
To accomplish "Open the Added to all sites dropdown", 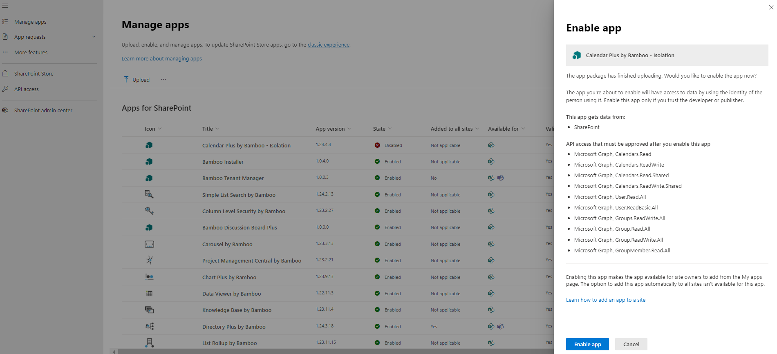I will pyautogui.click(x=477, y=129).
